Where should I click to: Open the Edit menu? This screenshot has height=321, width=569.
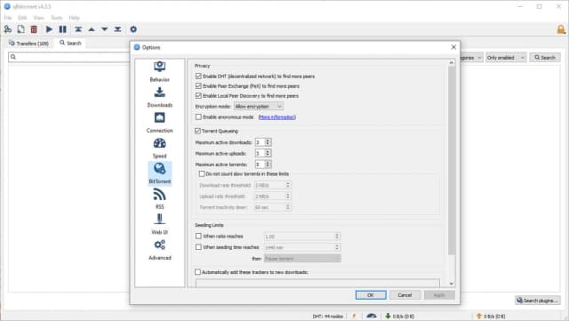tap(22, 18)
